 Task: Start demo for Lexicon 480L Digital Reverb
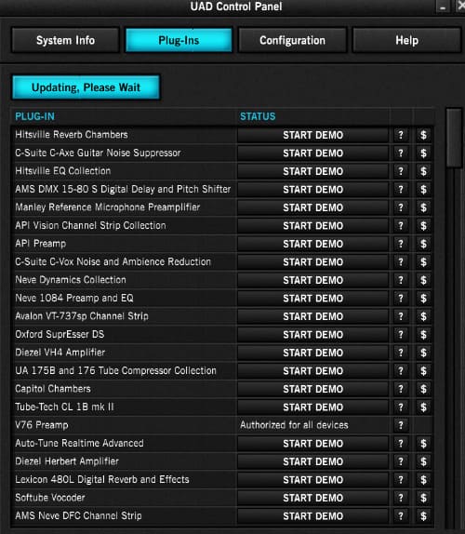pos(312,480)
